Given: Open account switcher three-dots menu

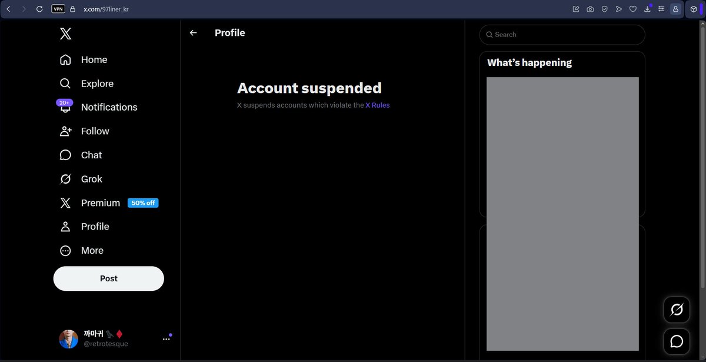Looking at the screenshot, I should pyautogui.click(x=166, y=339).
